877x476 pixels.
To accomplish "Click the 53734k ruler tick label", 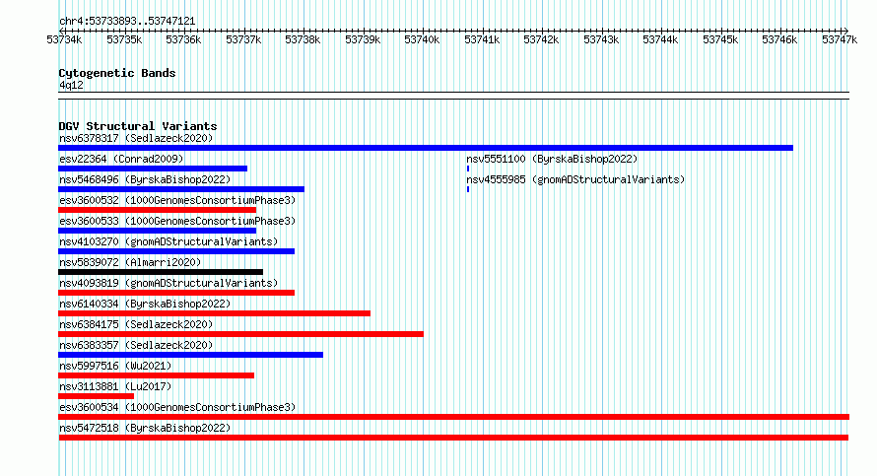I will coord(64,39).
